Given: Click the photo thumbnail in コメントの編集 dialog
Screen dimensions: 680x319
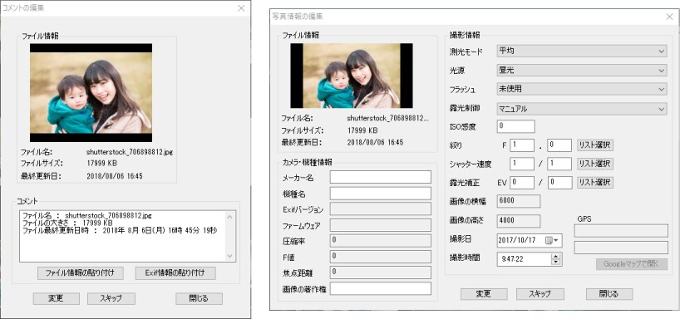Looking at the screenshot, I should pyautogui.click(x=91, y=93).
